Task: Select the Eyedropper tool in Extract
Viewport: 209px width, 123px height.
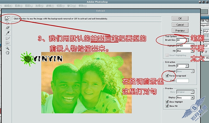Action: pos(8,33)
